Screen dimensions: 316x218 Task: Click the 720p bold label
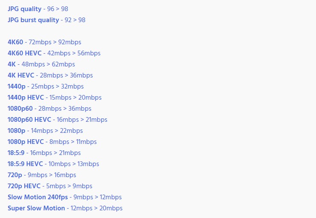(x=15, y=175)
